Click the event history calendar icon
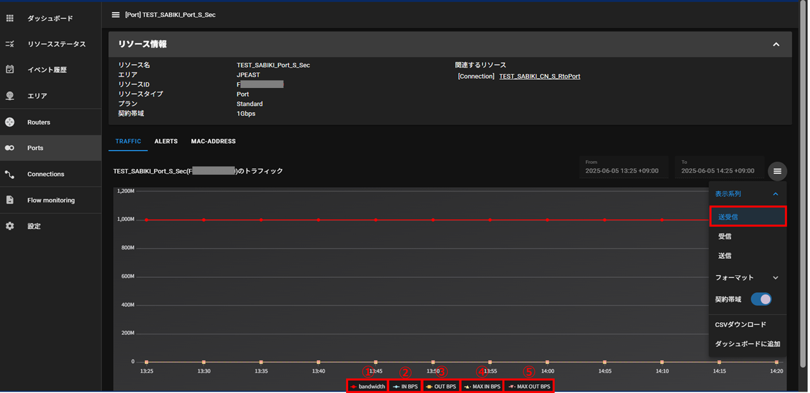Viewport: 810px width, 393px height. pyautogui.click(x=9, y=70)
